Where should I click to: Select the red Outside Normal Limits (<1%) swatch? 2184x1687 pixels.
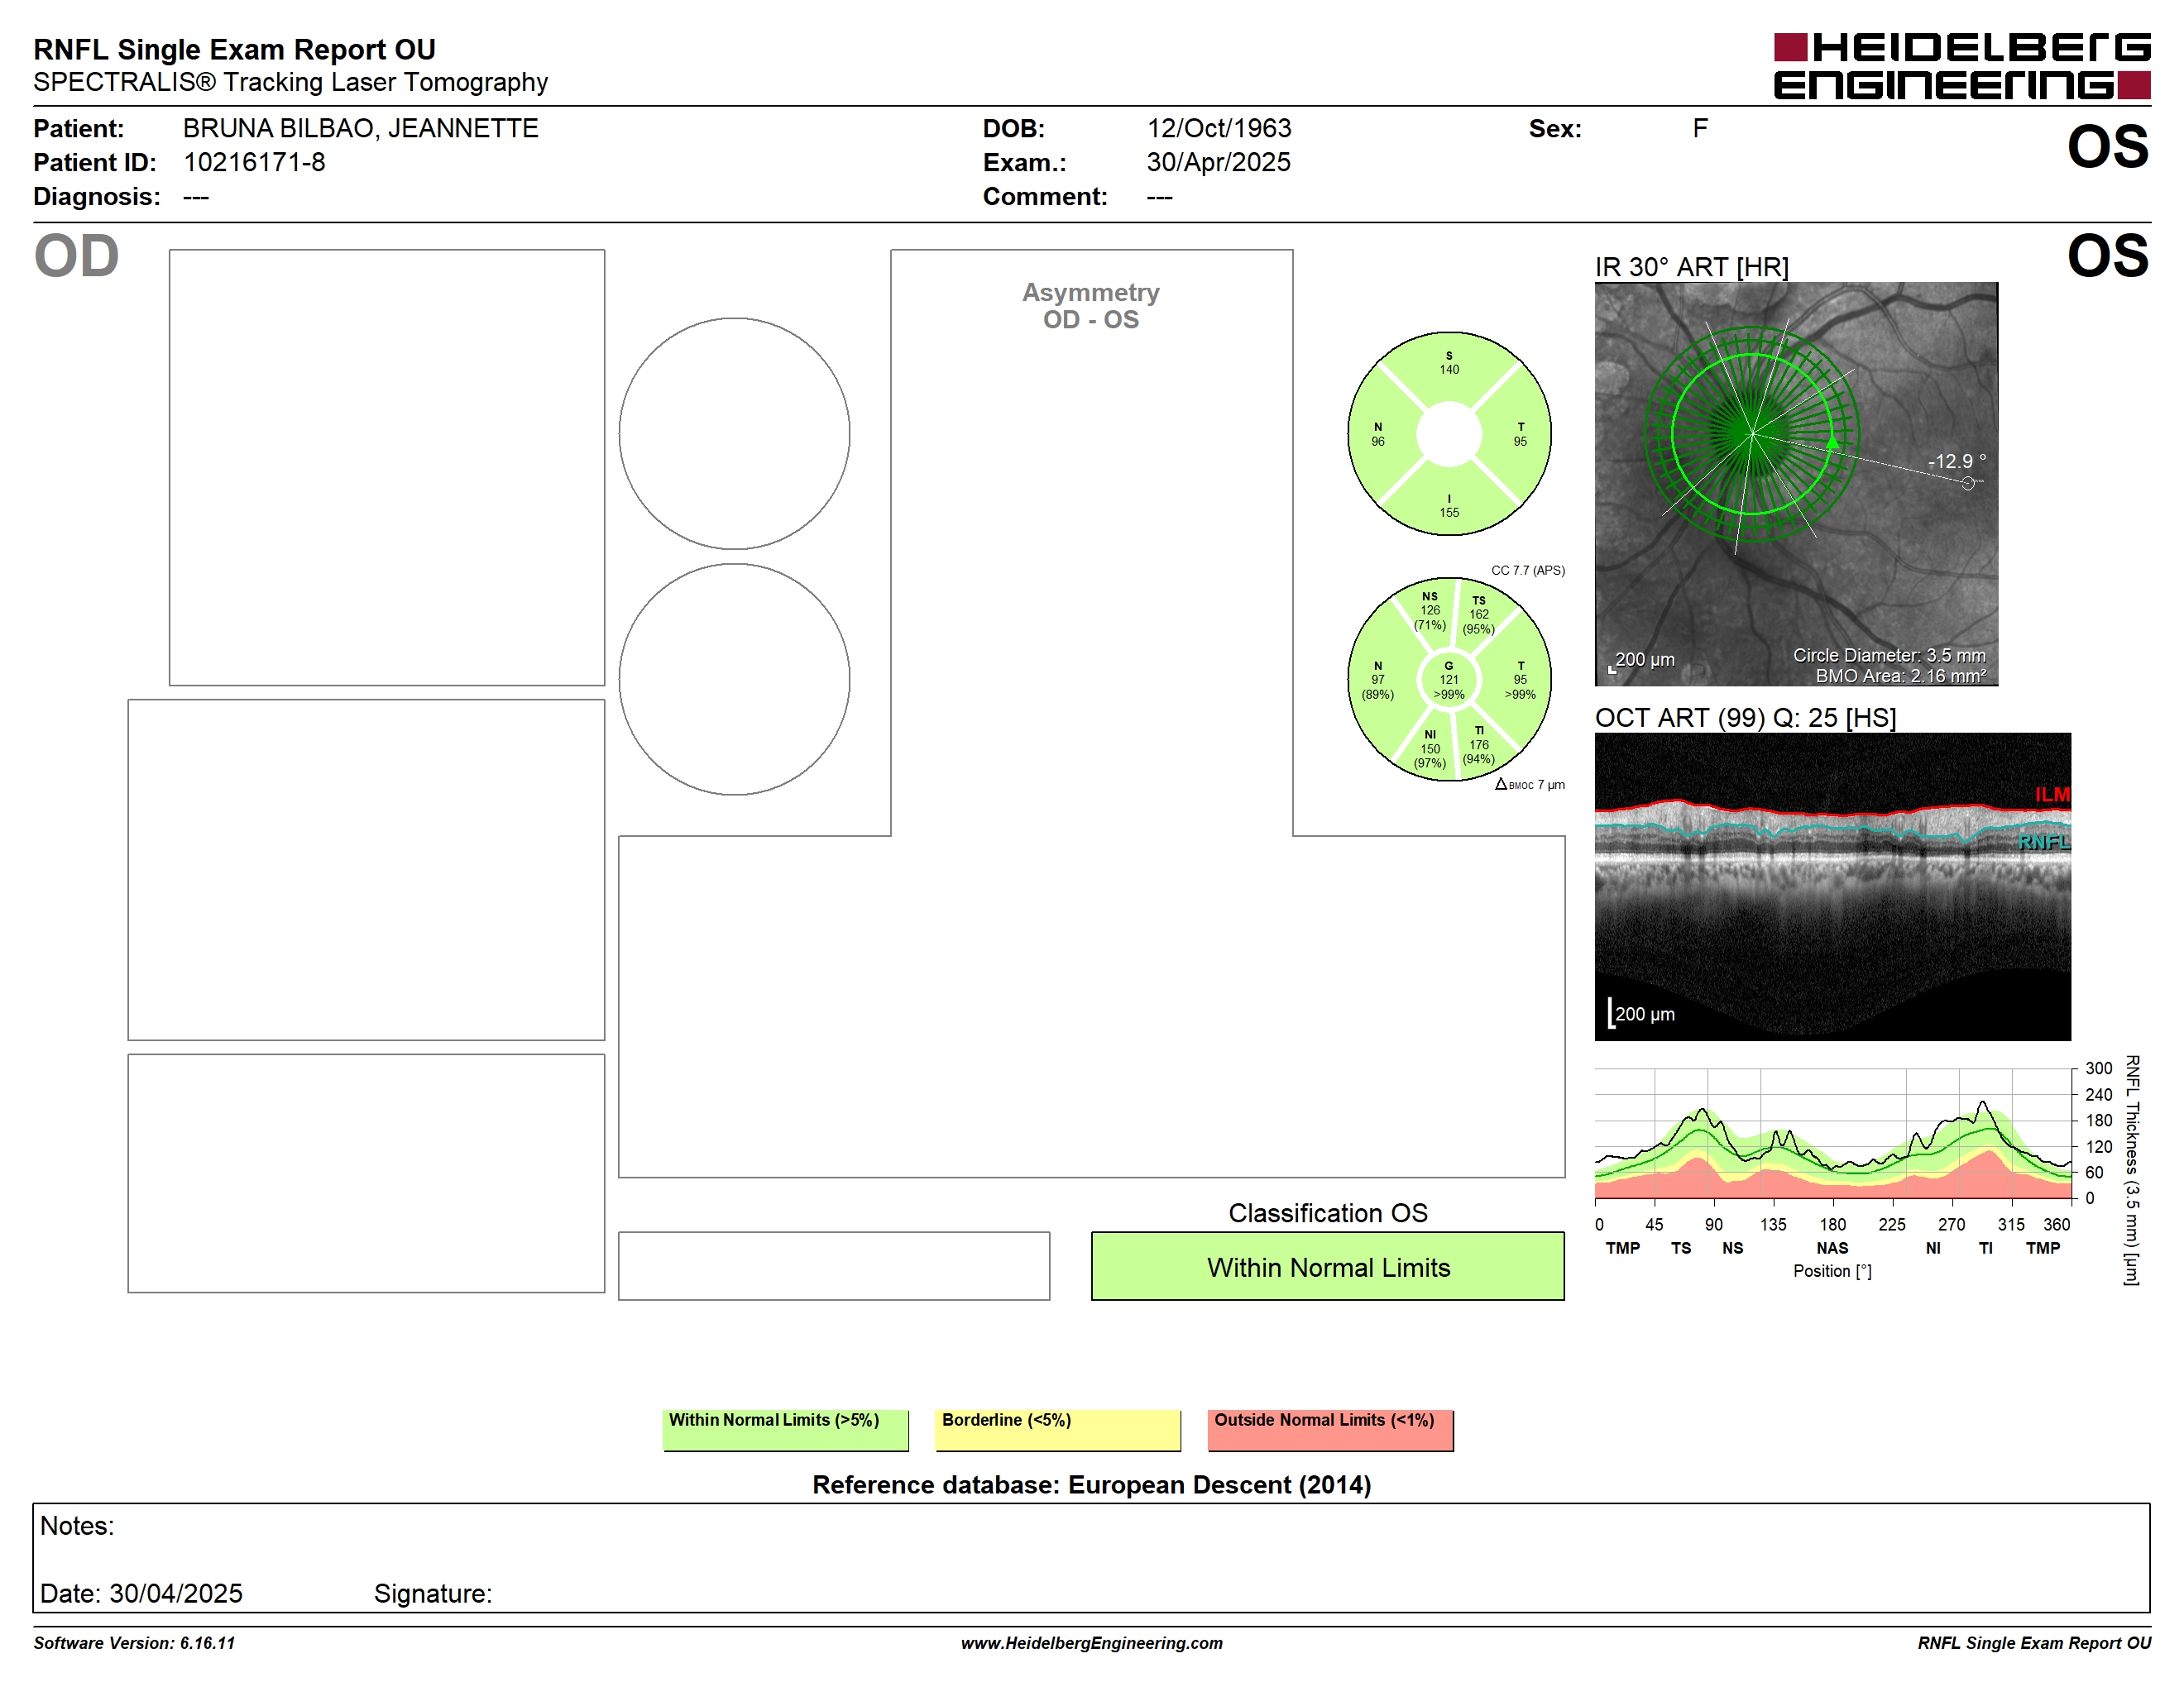(x=1331, y=1430)
